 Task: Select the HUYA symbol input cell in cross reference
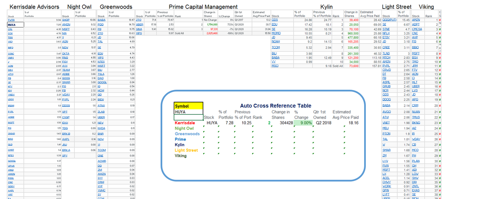tap(188, 112)
